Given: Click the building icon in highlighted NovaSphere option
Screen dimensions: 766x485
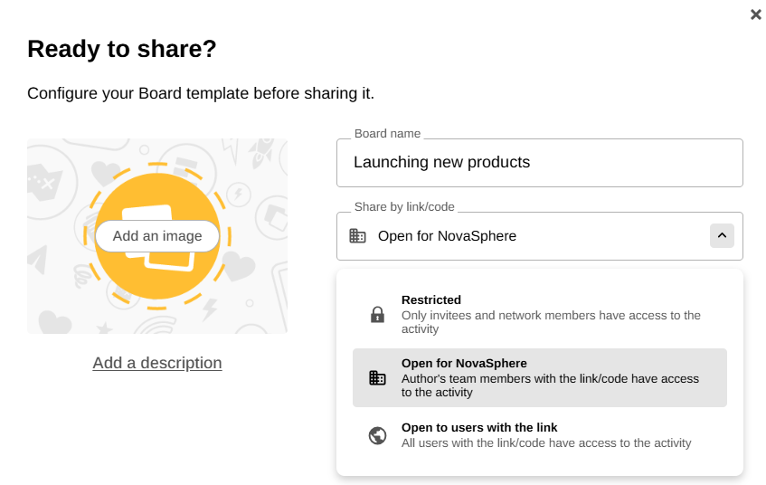Looking at the screenshot, I should (377, 377).
